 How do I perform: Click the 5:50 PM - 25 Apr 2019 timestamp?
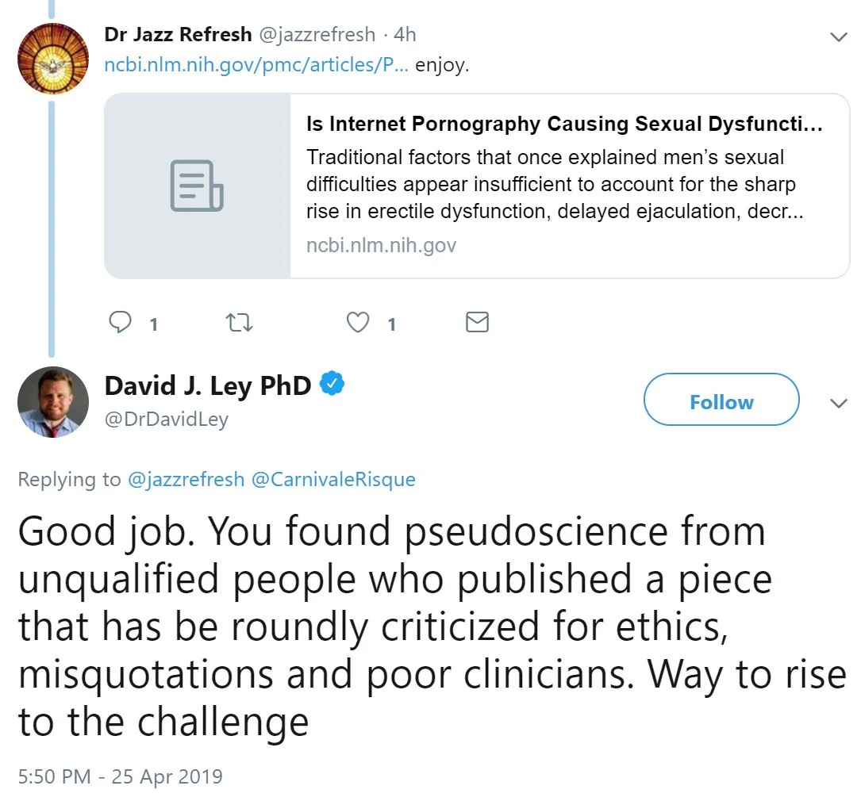point(120,776)
